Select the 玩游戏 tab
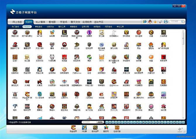Viewport: 196px width, 139px height. [29, 22]
